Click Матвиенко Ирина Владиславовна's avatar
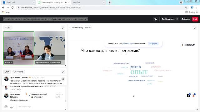The image size is (200, 112). 6,87
